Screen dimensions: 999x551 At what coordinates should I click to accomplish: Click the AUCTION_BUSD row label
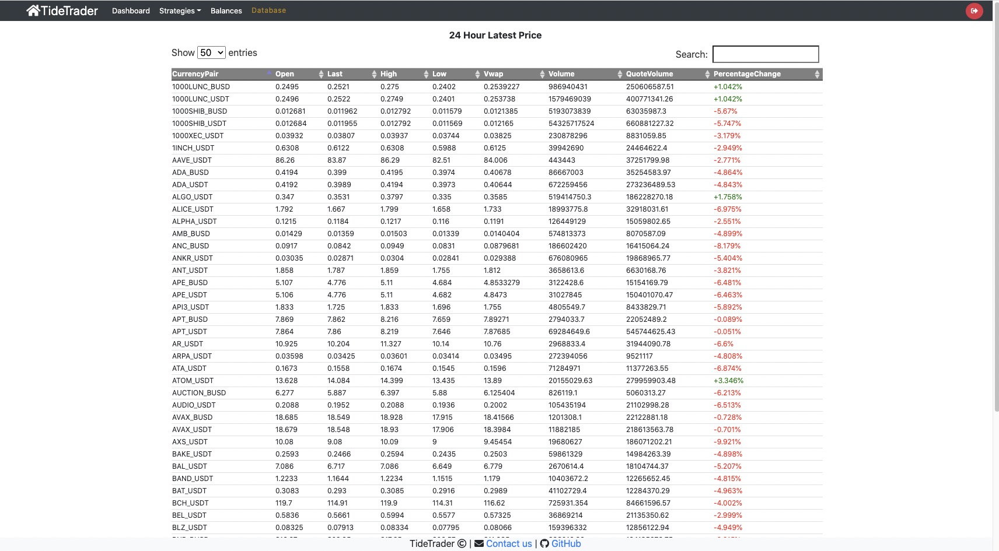click(x=199, y=393)
